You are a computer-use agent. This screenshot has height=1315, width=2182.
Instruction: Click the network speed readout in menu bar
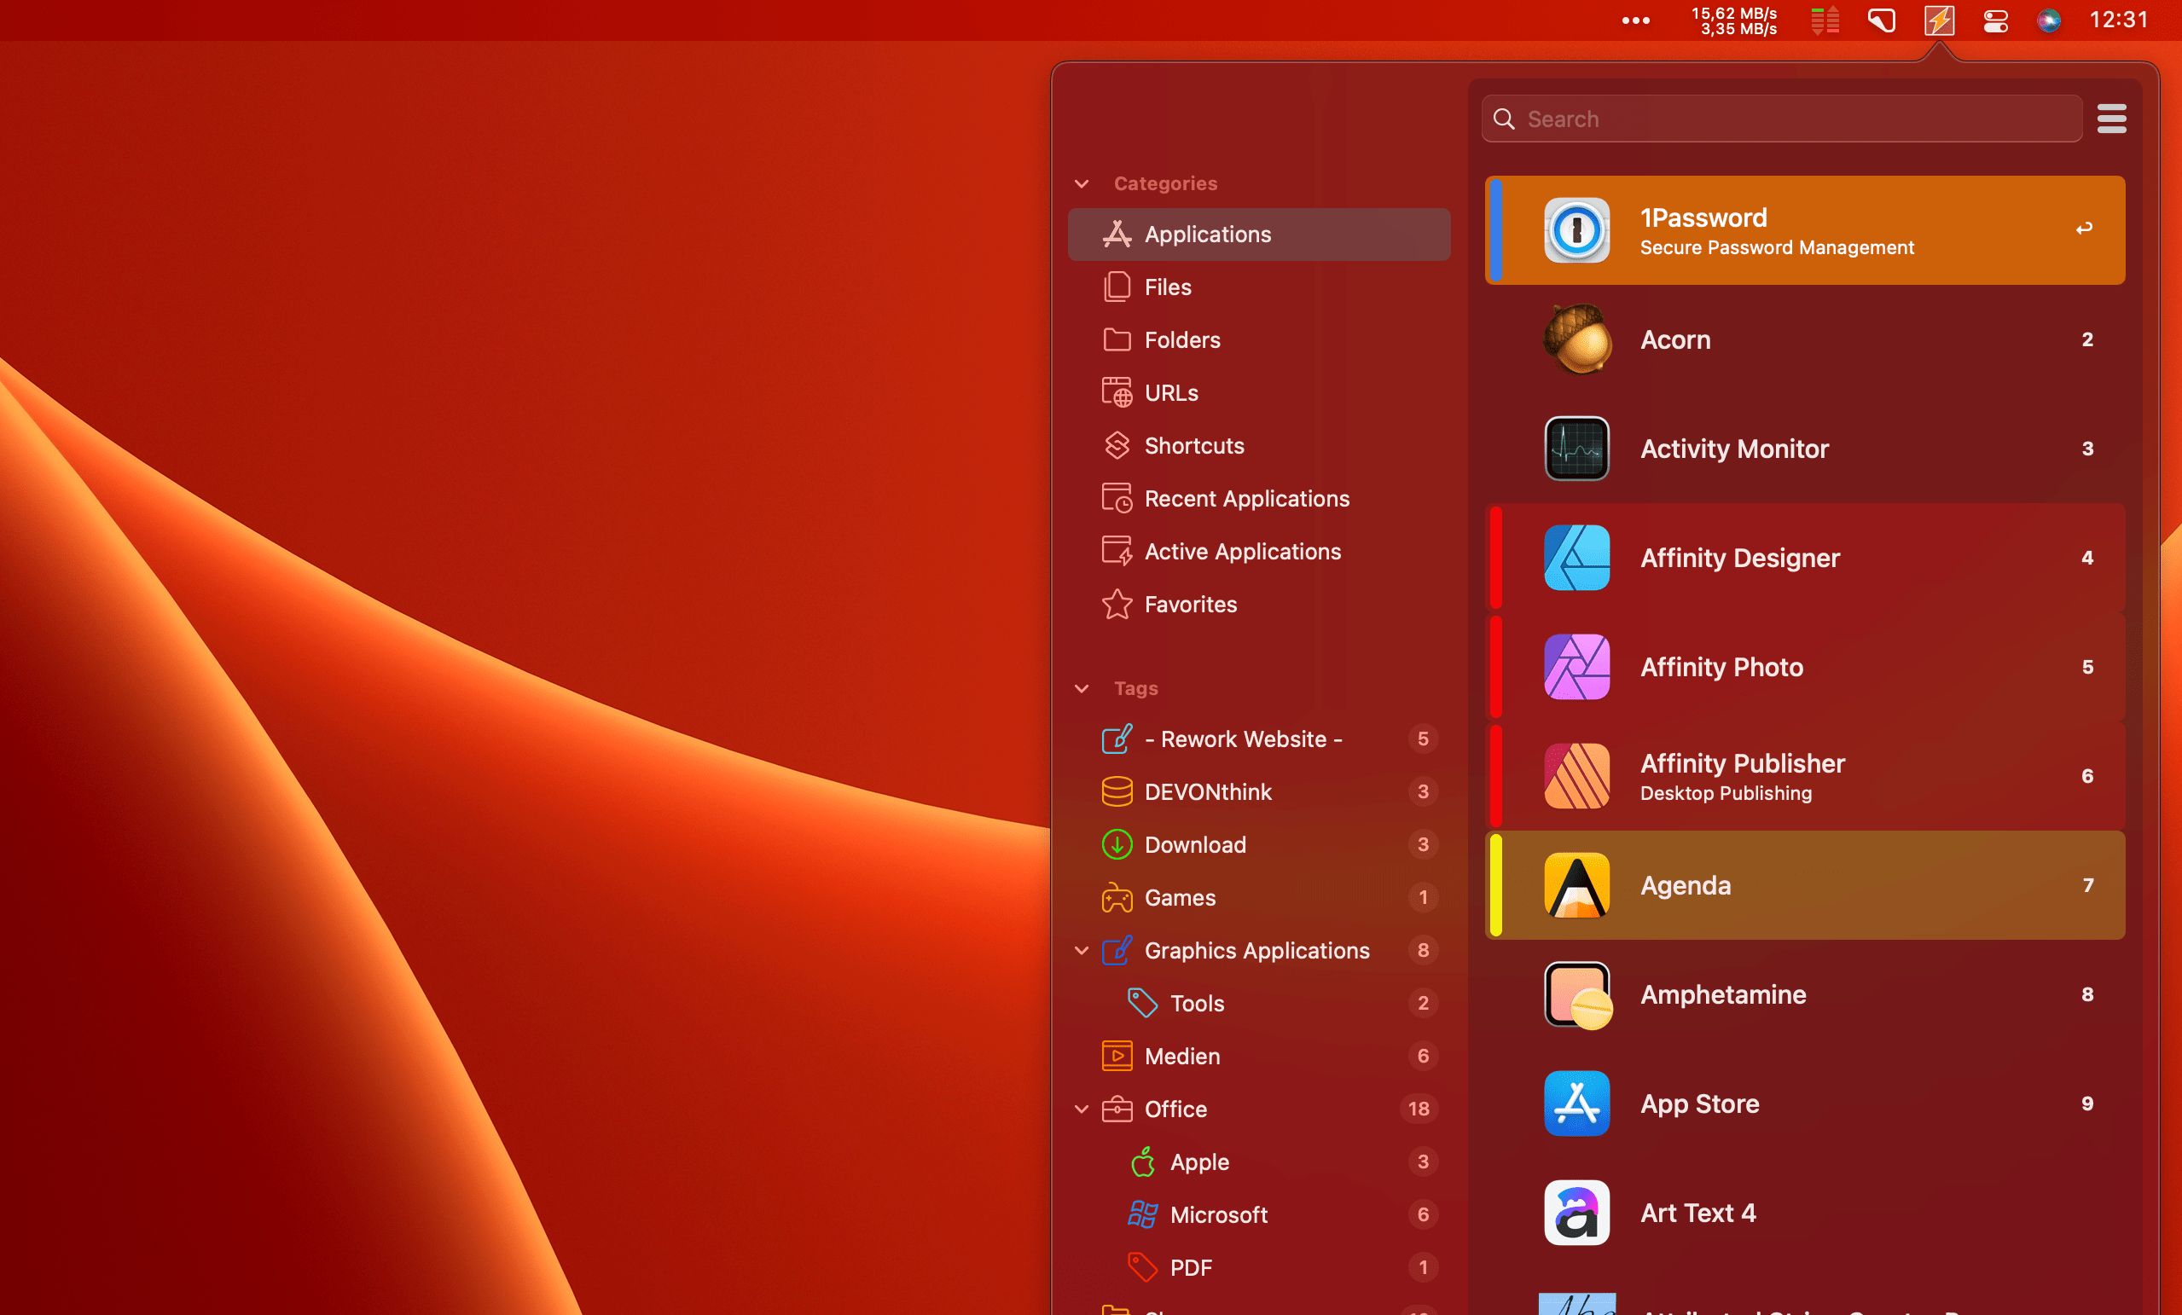tap(1734, 20)
